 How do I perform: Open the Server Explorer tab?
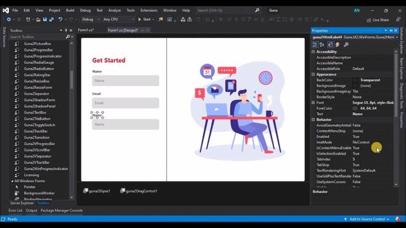point(22,203)
